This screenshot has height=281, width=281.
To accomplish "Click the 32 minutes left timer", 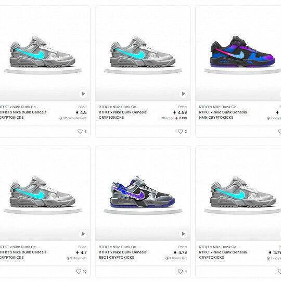I will click(x=73, y=118).
